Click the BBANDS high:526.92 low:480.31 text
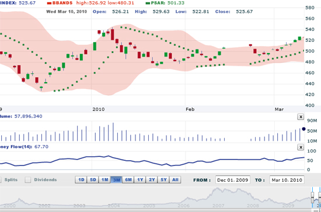 pyautogui.click(x=105, y=3)
